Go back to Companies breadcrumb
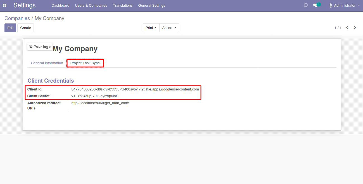The width and height of the screenshot is (363, 184). coord(17,18)
